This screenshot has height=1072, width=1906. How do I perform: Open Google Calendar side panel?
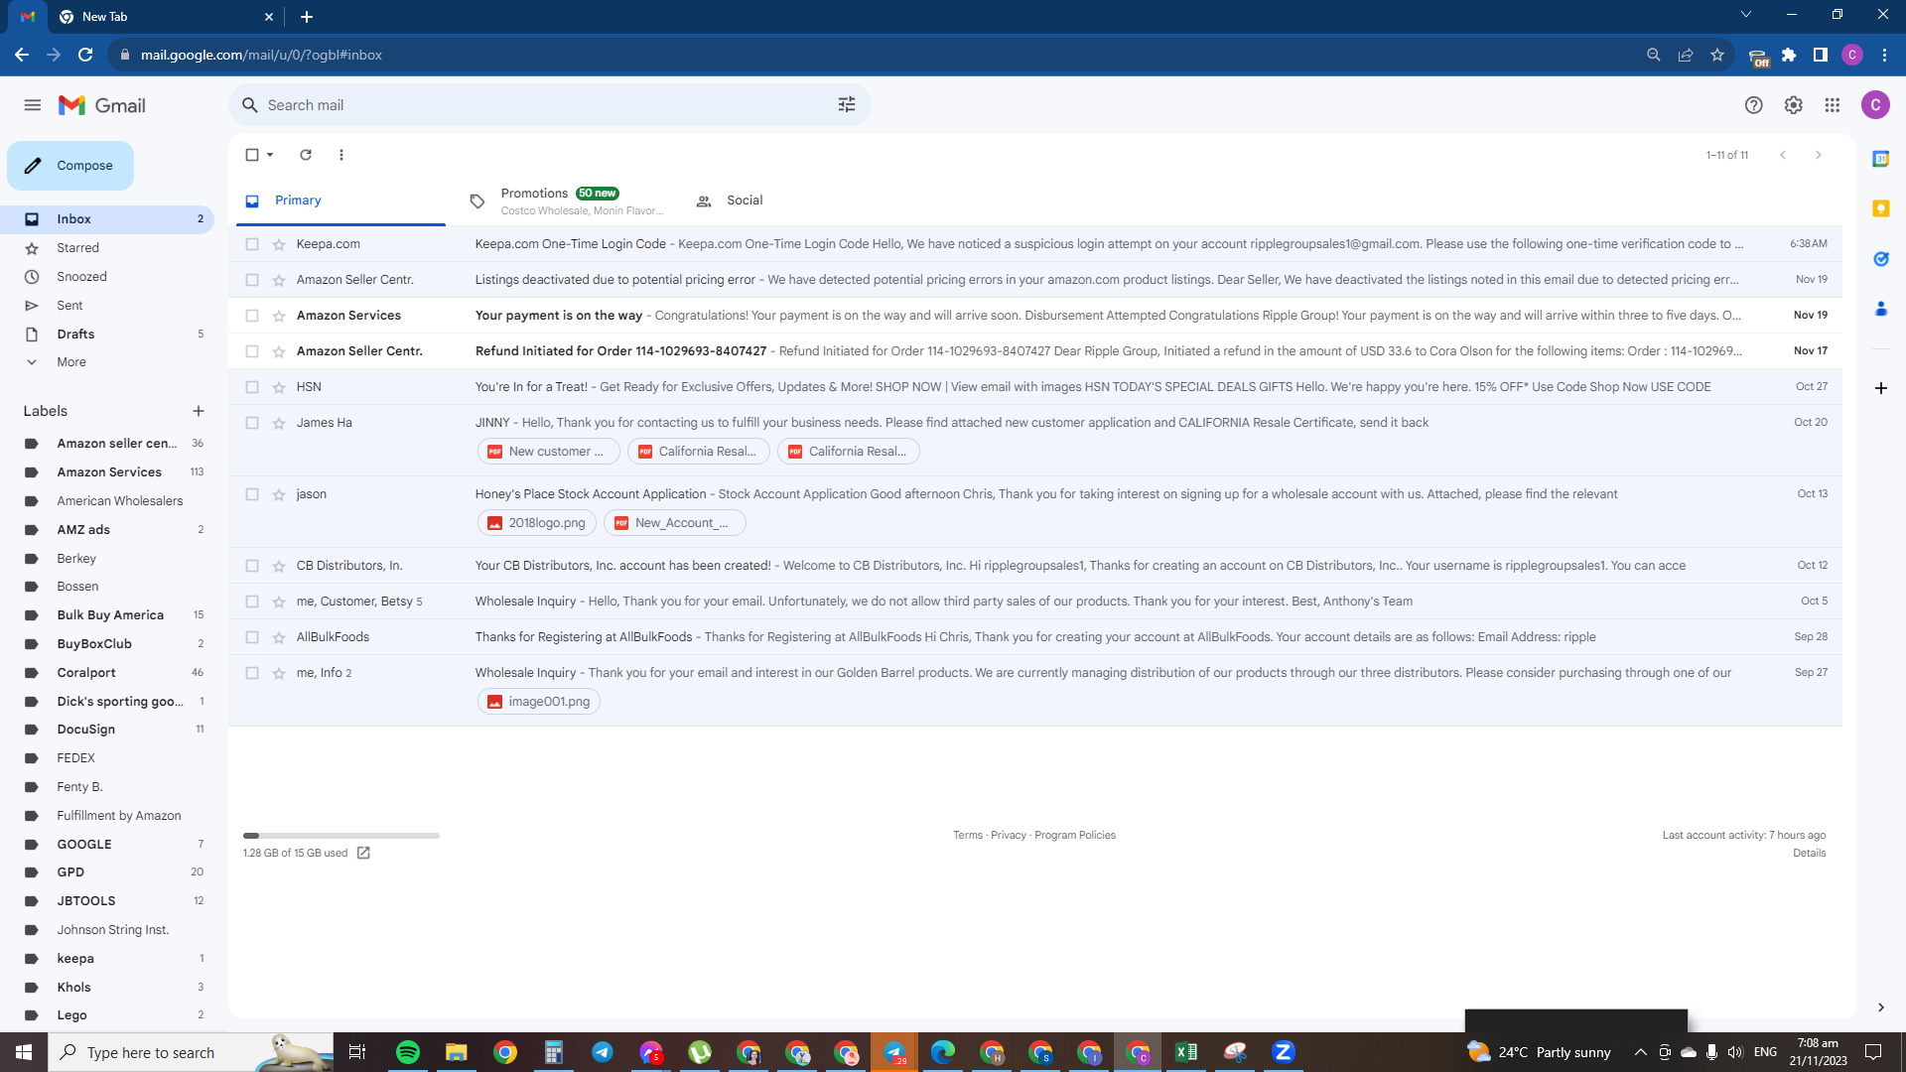click(x=1881, y=159)
